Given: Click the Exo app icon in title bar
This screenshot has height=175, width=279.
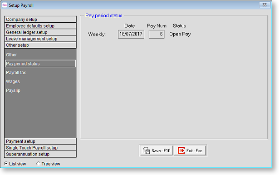Looking at the screenshot, I should (5, 5).
